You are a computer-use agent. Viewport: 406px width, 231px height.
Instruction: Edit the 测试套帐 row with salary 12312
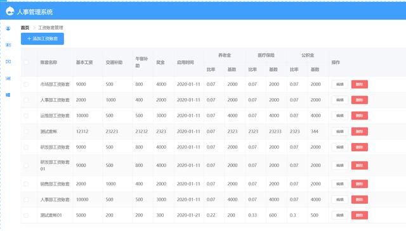[340, 132]
